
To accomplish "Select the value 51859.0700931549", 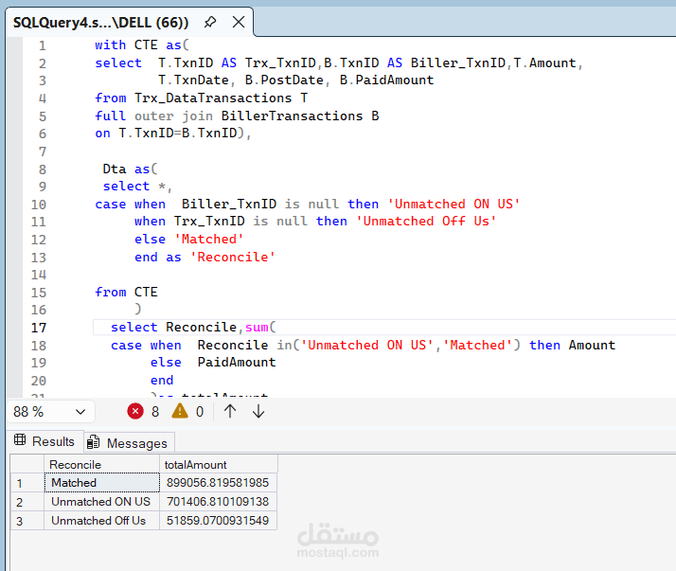I will click(218, 521).
